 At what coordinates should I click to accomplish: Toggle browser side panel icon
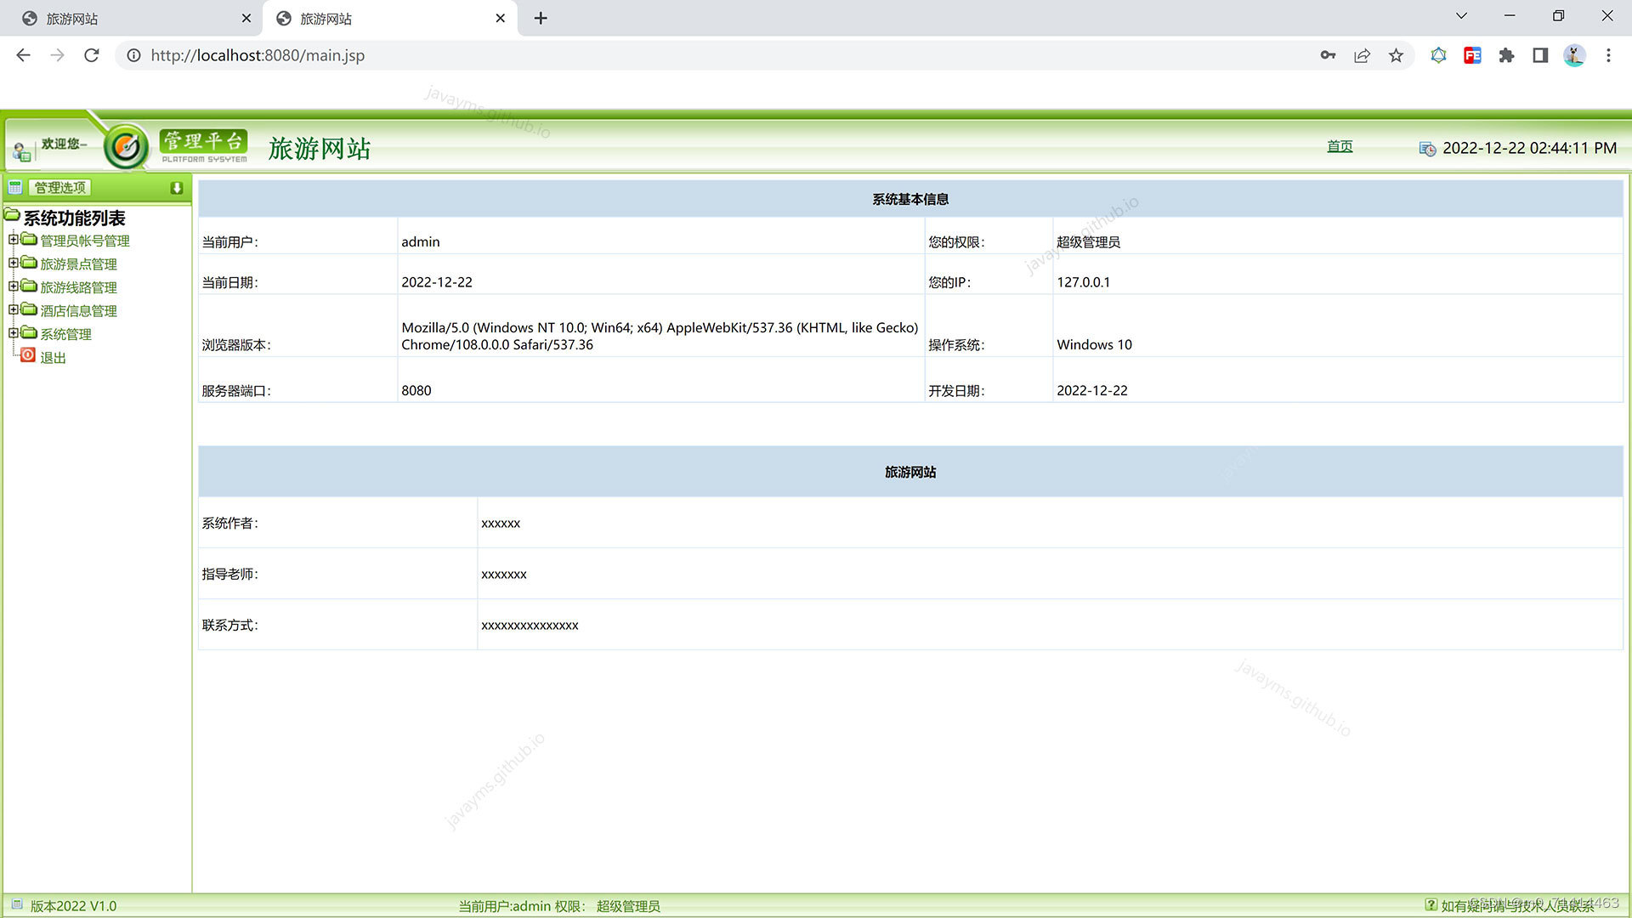1540,55
